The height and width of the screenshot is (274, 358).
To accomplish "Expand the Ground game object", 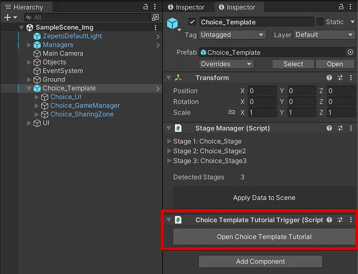I will (29, 80).
